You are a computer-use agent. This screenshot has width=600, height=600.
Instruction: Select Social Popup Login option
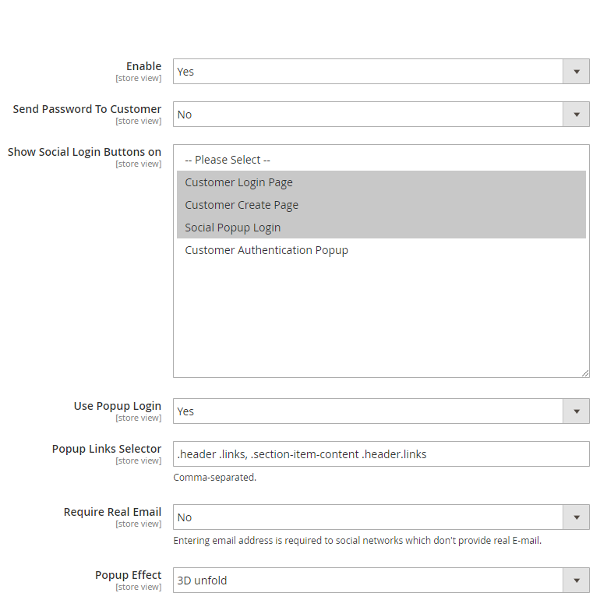point(233,228)
